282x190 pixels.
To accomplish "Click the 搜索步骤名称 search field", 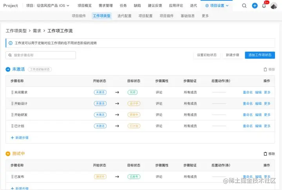I will pos(41,55).
